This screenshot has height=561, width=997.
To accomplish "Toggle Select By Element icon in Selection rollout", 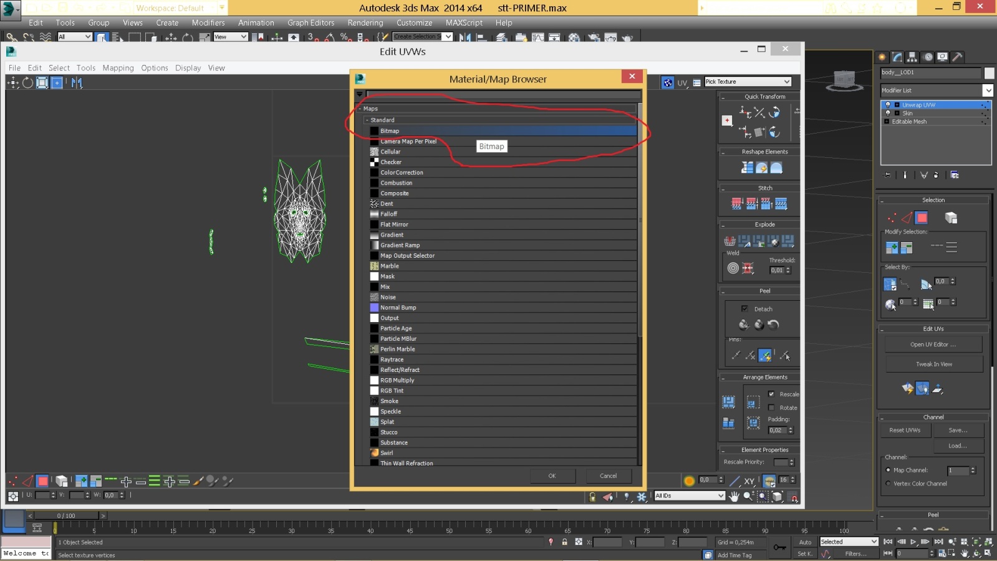I will [x=951, y=218].
